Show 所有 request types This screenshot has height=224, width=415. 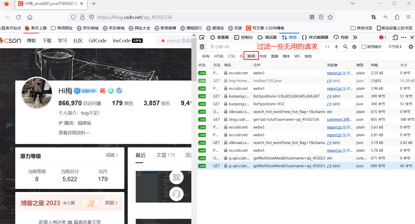[206, 56]
